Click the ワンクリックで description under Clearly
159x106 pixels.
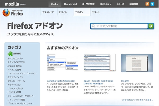[137, 87]
